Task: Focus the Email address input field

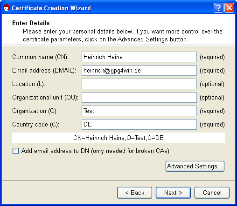Action: pos(139,71)
